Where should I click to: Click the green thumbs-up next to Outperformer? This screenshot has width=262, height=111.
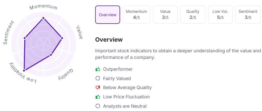pyautogui.click(x=98, y=69)
